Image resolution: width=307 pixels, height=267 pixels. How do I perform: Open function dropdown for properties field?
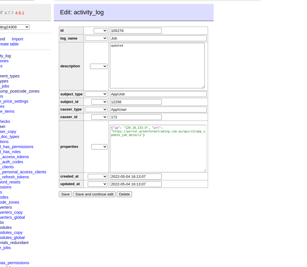tap(99, 147)
